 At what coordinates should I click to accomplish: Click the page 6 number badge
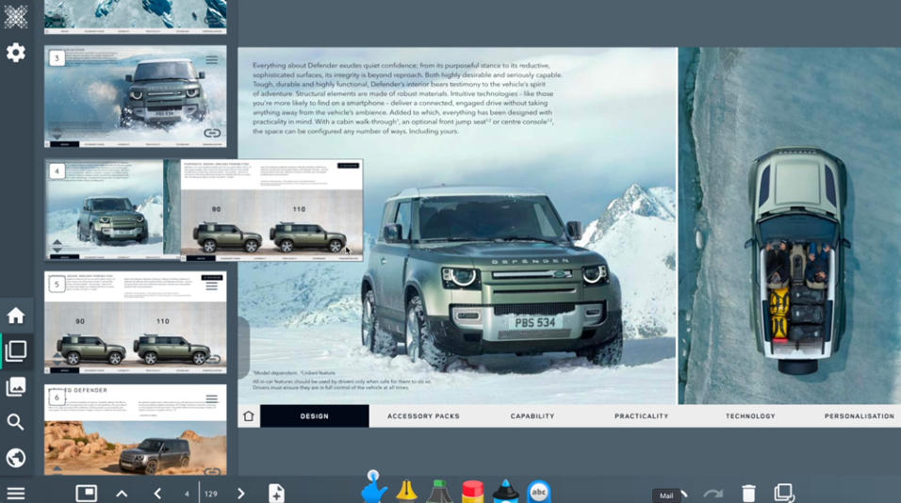point(57,398)
